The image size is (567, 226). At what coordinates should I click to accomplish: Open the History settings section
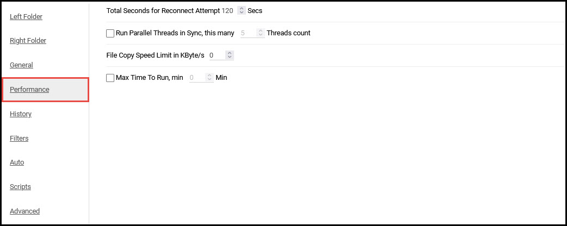(21, 114)
